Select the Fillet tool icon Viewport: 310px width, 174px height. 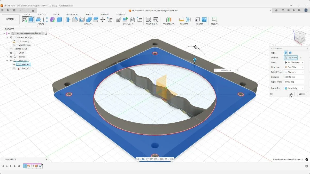tap(75, 20)
